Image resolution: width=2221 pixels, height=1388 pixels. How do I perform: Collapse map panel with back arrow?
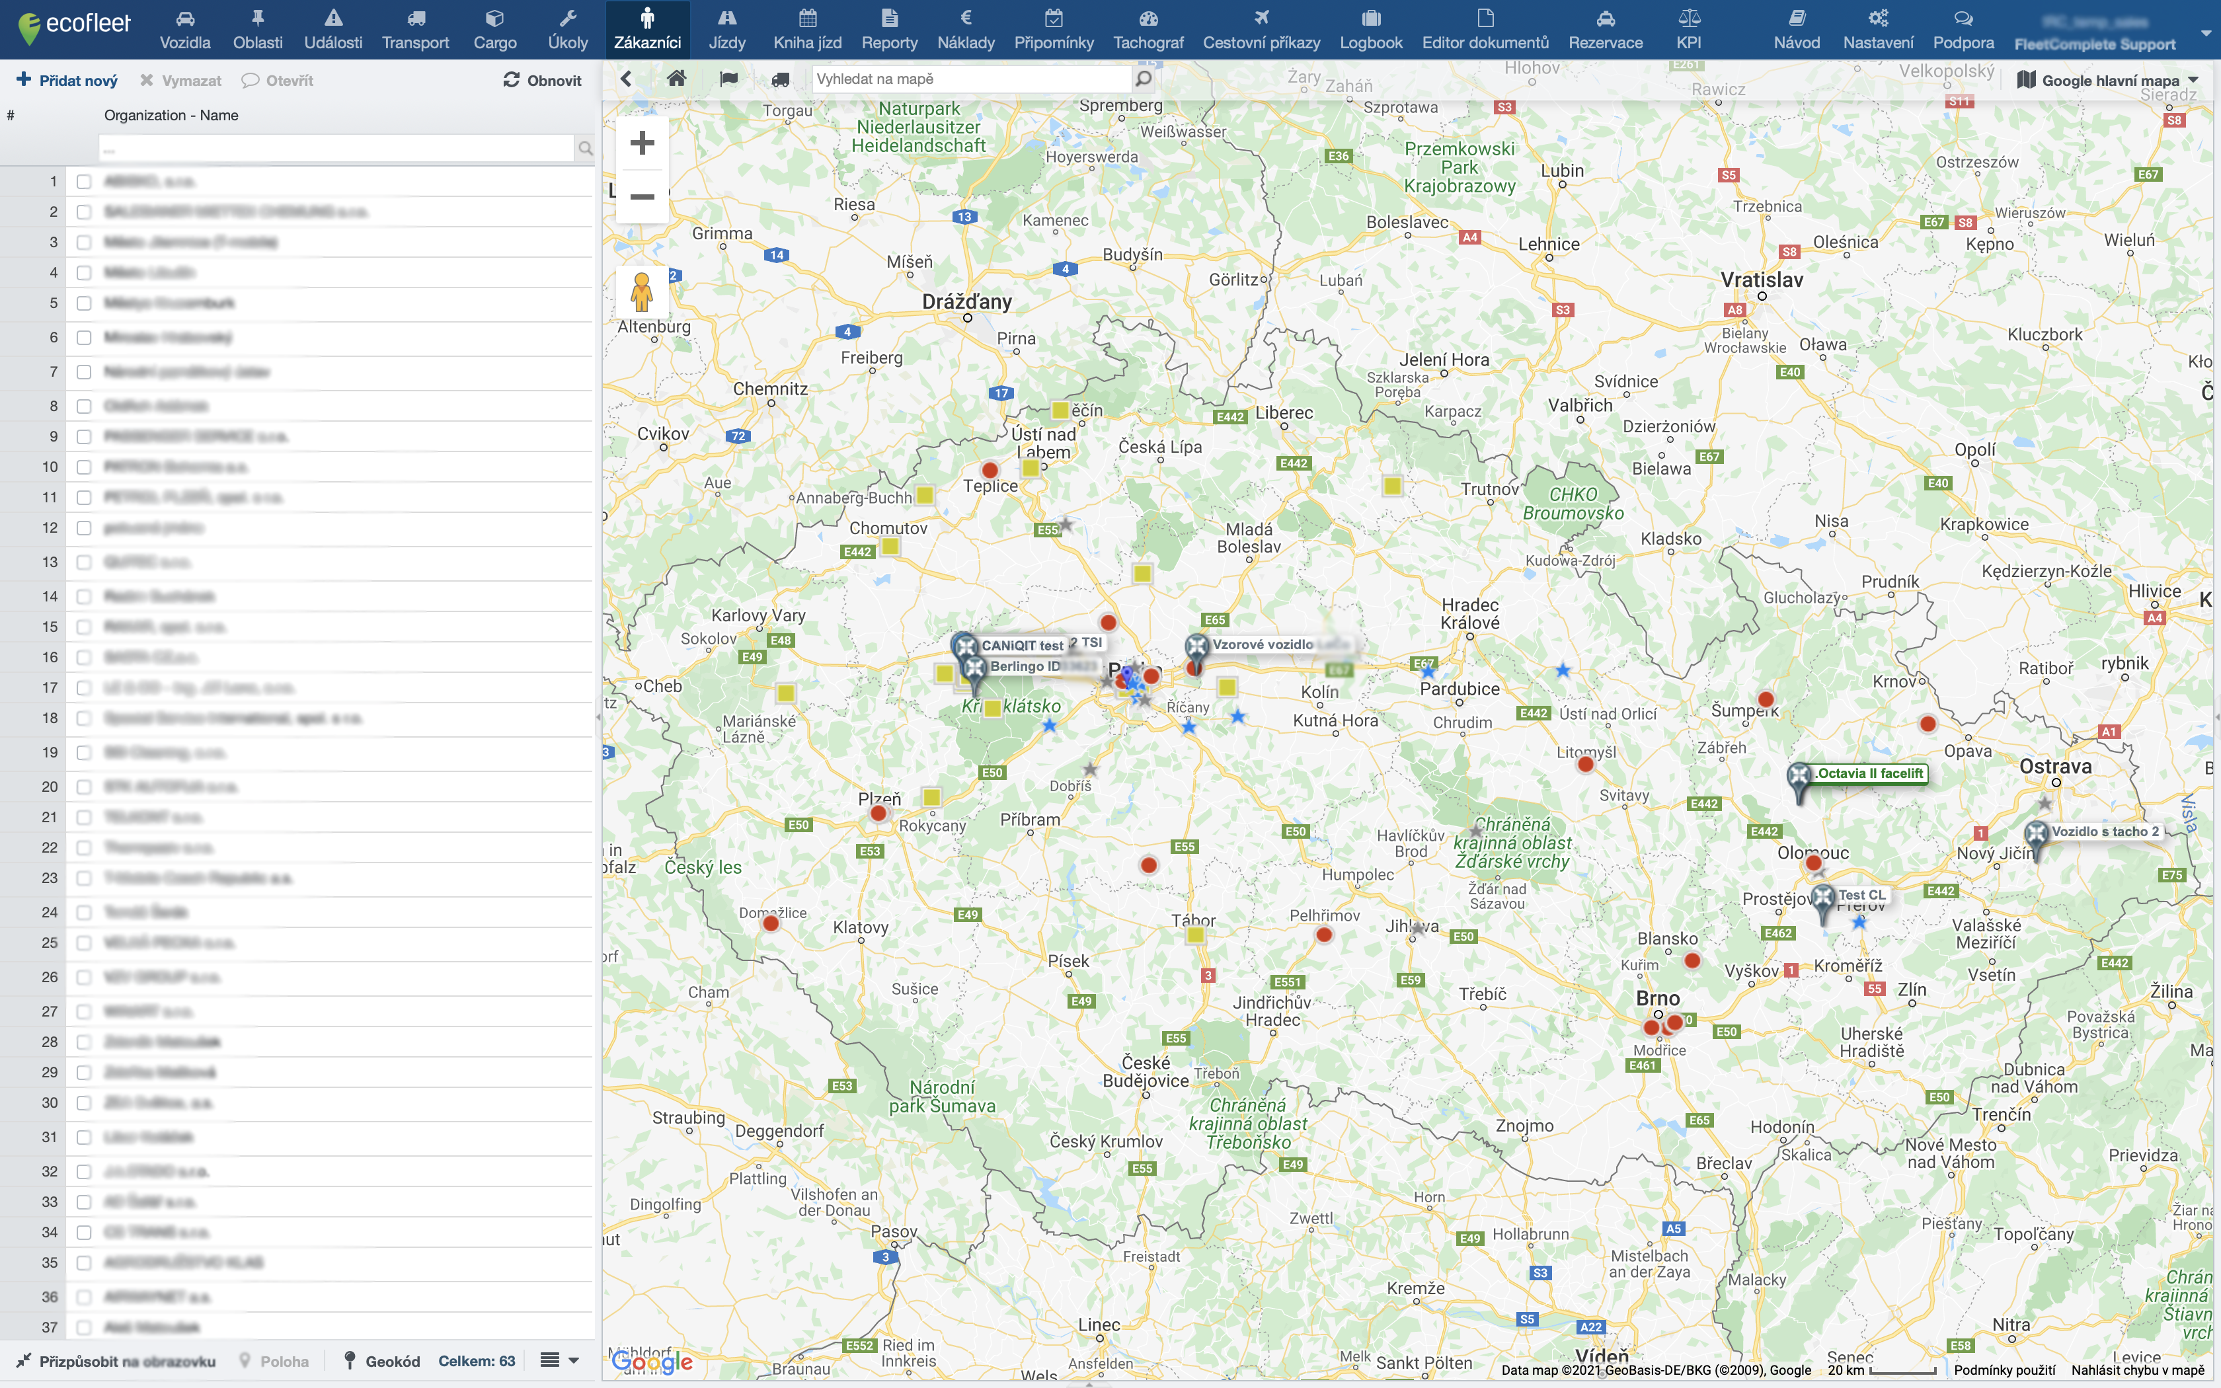coord(626,79)
